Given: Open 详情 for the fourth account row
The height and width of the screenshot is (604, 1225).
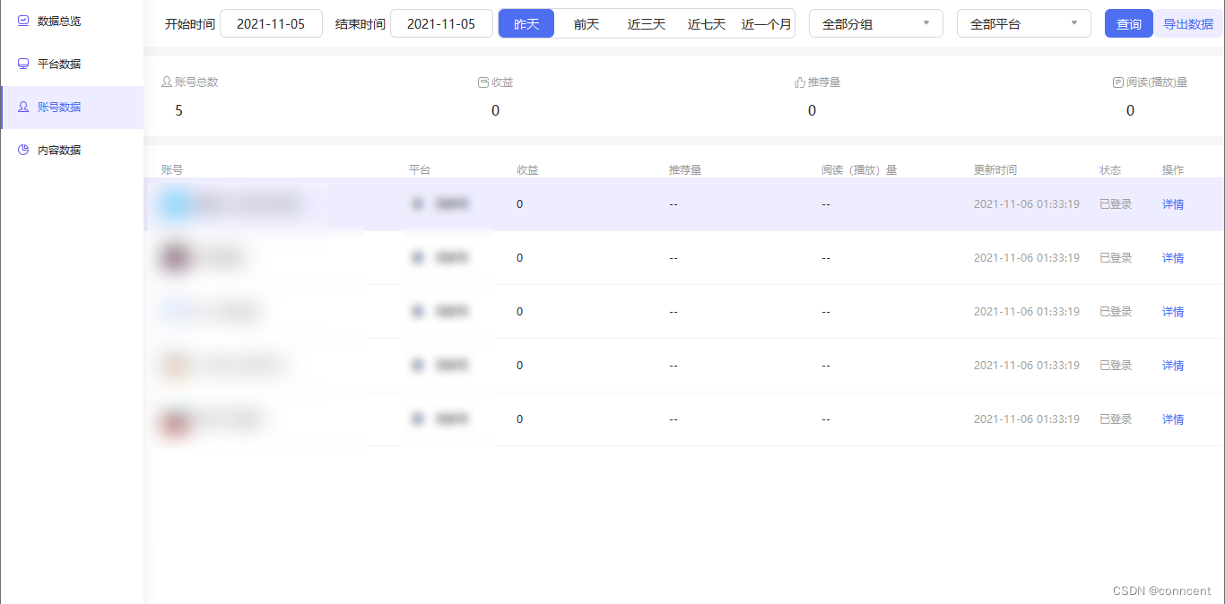Looking at the screenshot, I should (1173, 366).
